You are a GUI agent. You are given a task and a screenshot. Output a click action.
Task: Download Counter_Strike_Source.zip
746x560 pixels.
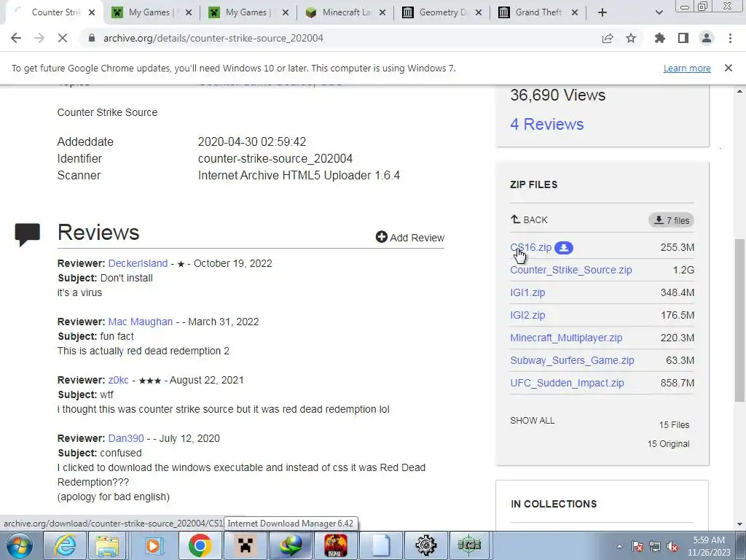pos(571,270)
